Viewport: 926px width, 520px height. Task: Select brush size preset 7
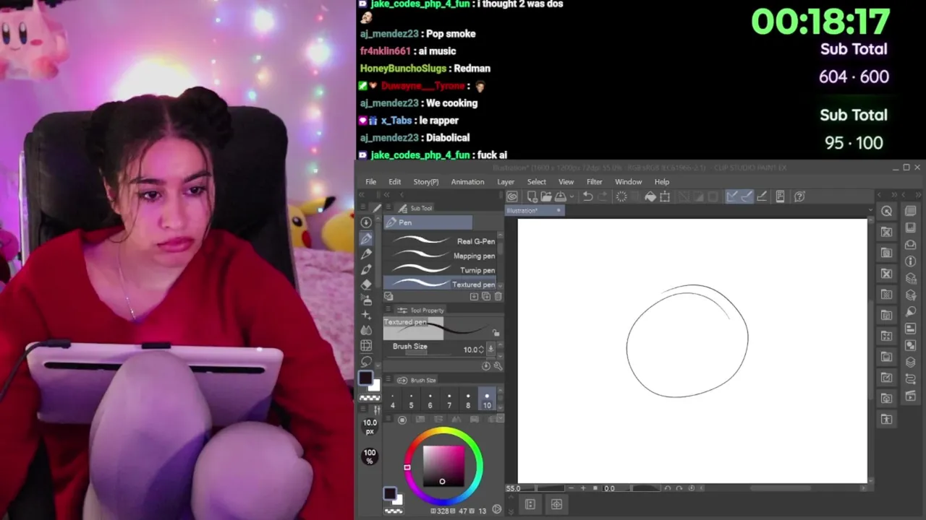(x=449, y=400)
